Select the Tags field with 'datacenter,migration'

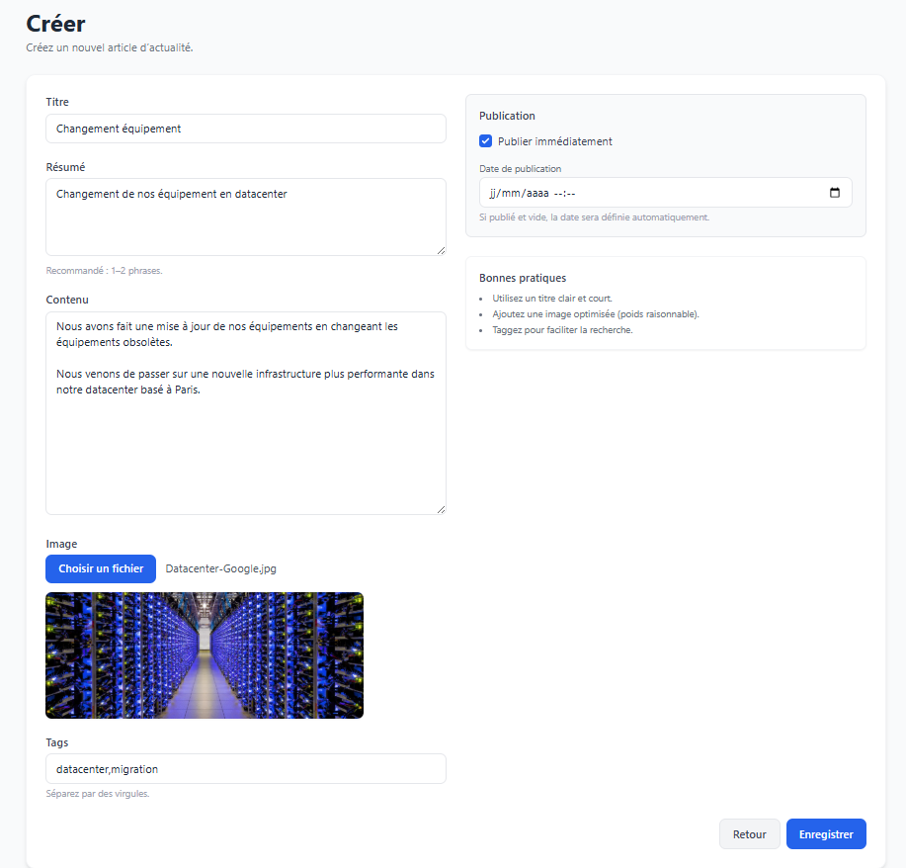[246, 769]
